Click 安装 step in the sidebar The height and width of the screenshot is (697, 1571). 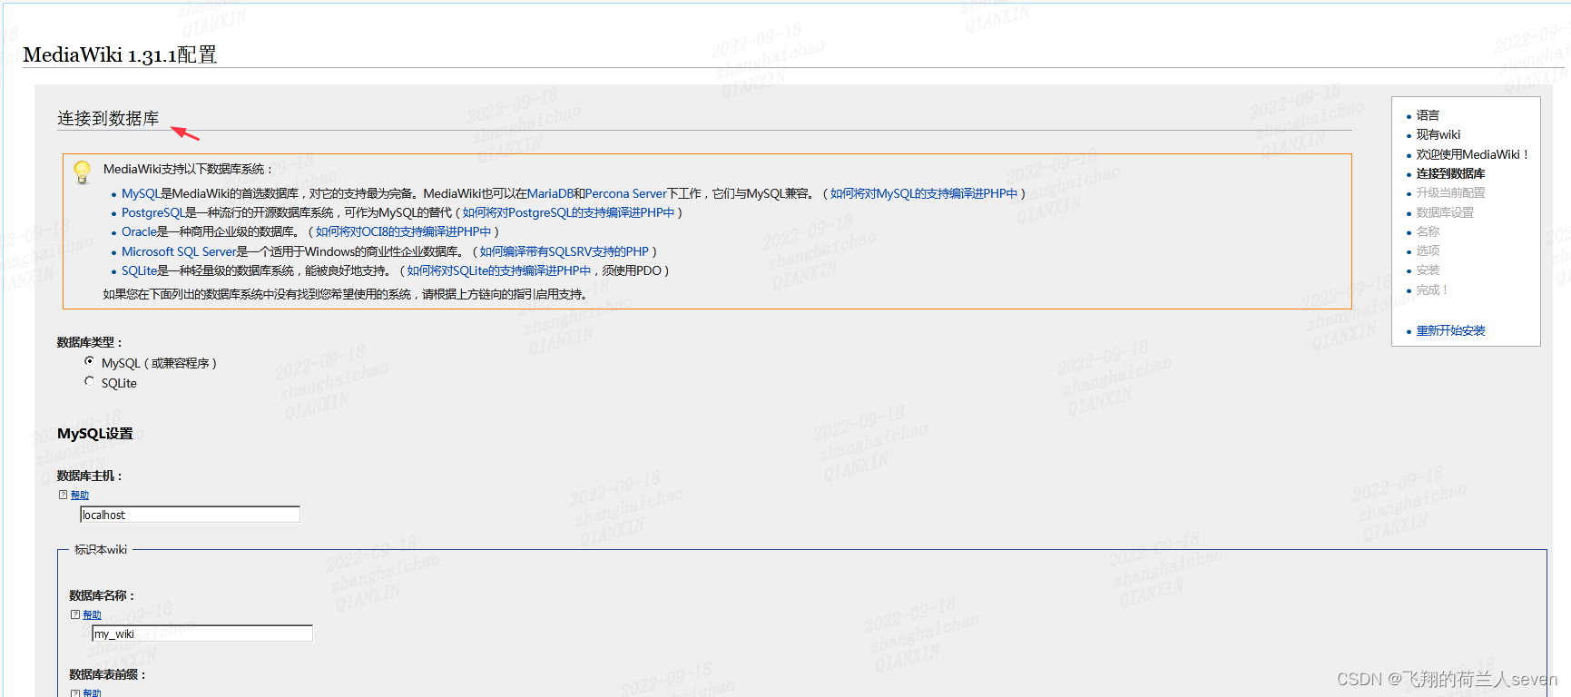coord(1428,270)
